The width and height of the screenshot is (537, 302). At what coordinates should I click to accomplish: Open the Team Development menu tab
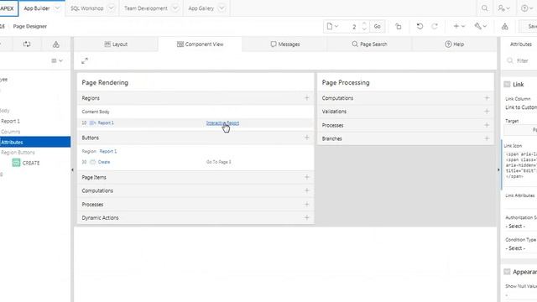click(145, 8)
